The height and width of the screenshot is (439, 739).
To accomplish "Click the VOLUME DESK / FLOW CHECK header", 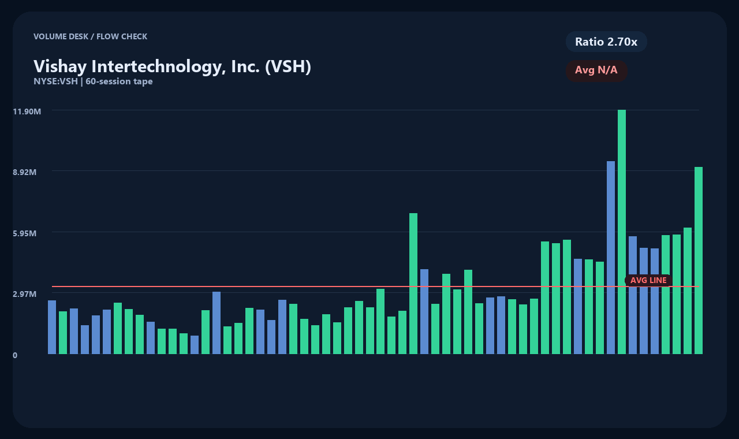I will (90, 36).
